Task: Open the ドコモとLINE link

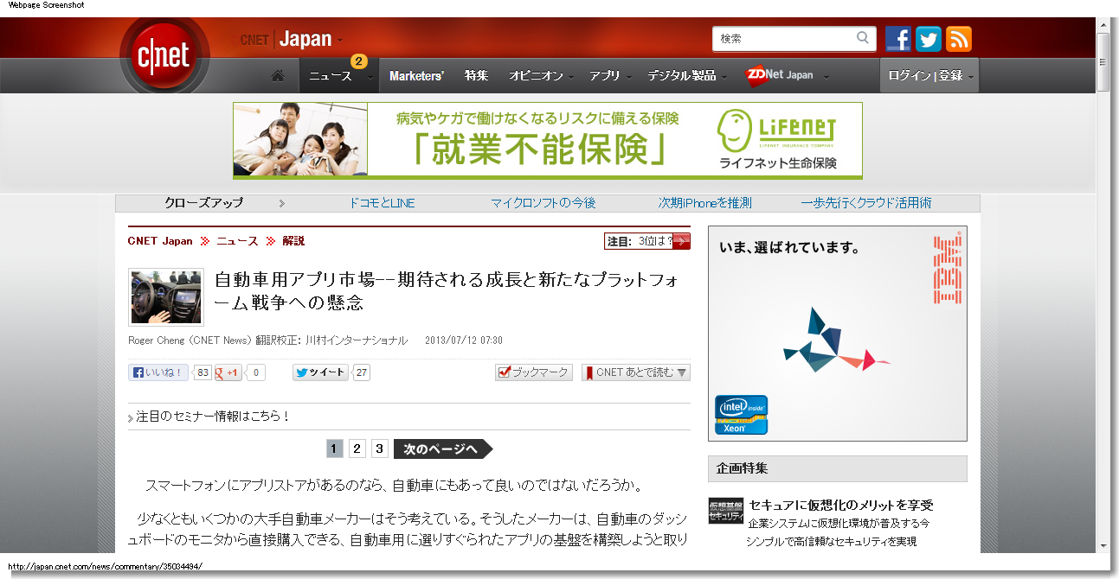Action: (x=382, y=203)
